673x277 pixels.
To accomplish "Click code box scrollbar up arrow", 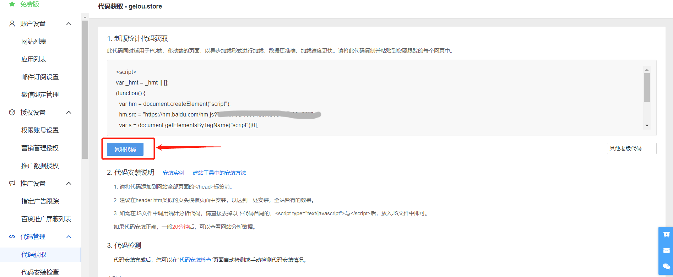I will tap(647, 70).
